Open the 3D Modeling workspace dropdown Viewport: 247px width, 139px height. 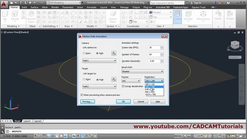pyautogui.click(x=64, y=3)
